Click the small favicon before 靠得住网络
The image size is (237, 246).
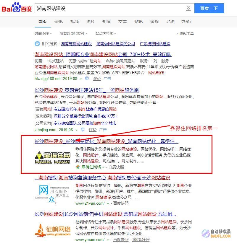point(78,167)
